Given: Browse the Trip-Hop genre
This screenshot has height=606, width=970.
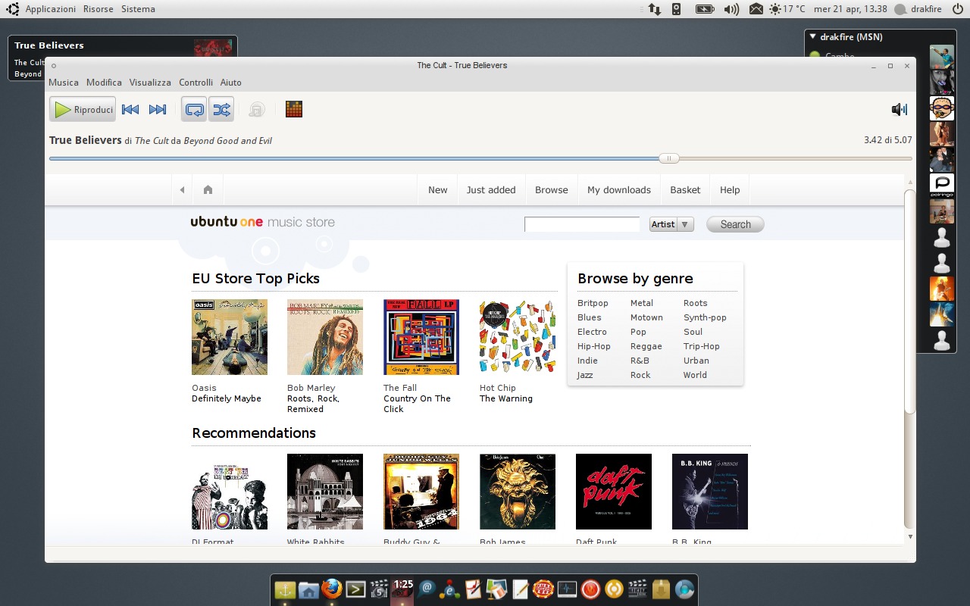Looking at the screenshot, I should [702, 346].
